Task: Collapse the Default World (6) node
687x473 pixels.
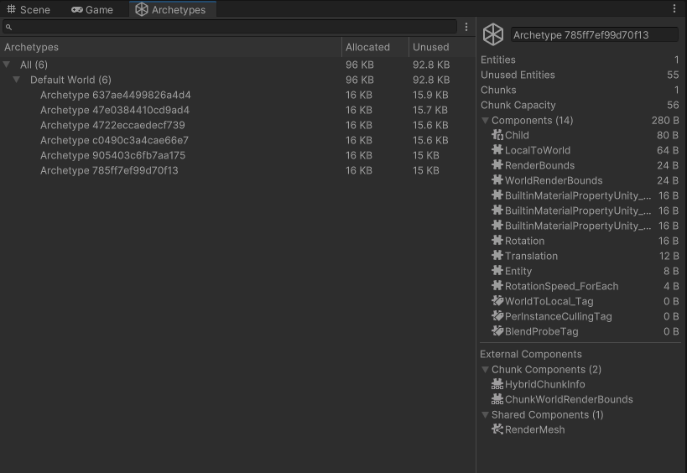Action: point(17,80)
